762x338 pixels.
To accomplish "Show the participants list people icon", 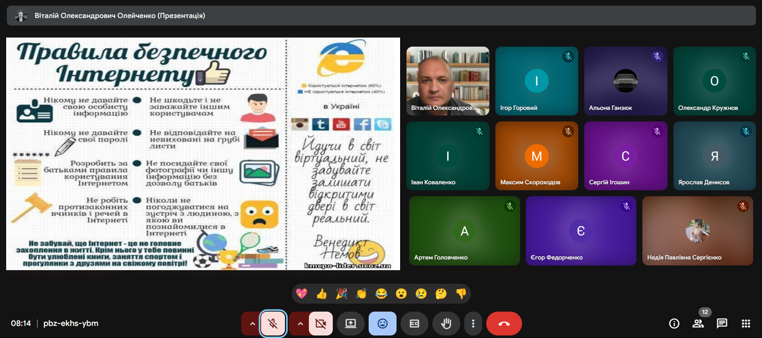I will pos(698,323).
